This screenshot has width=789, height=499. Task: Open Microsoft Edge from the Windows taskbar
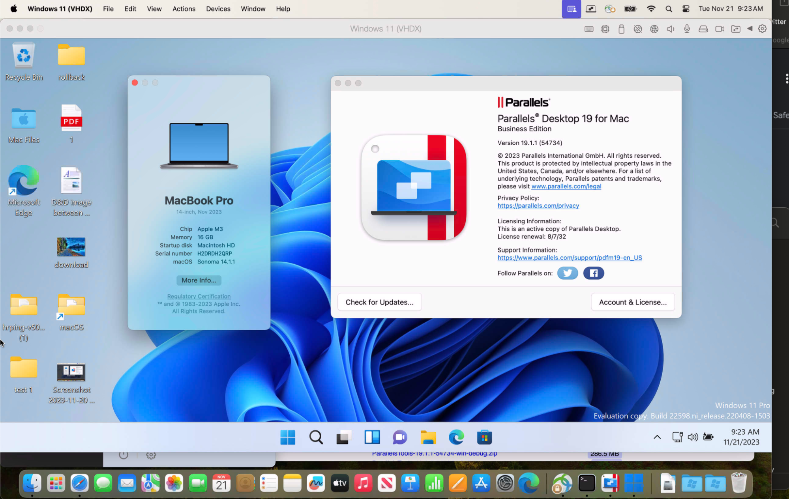click(x=456, y=437)
